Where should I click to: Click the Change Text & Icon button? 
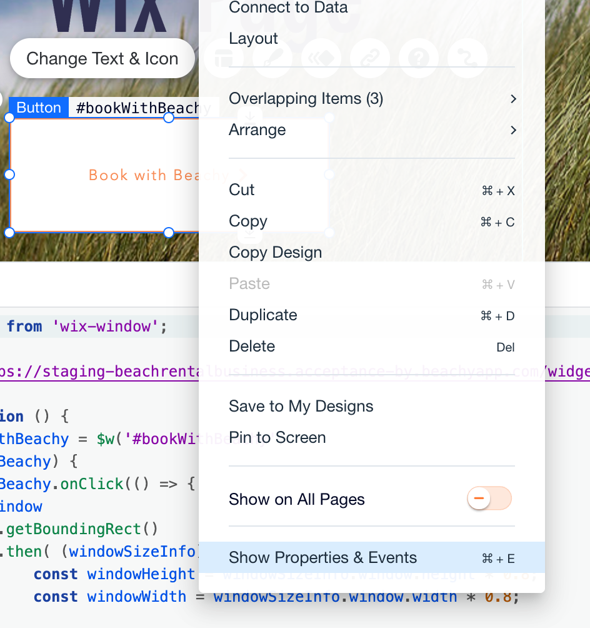[x=102, y=58]
